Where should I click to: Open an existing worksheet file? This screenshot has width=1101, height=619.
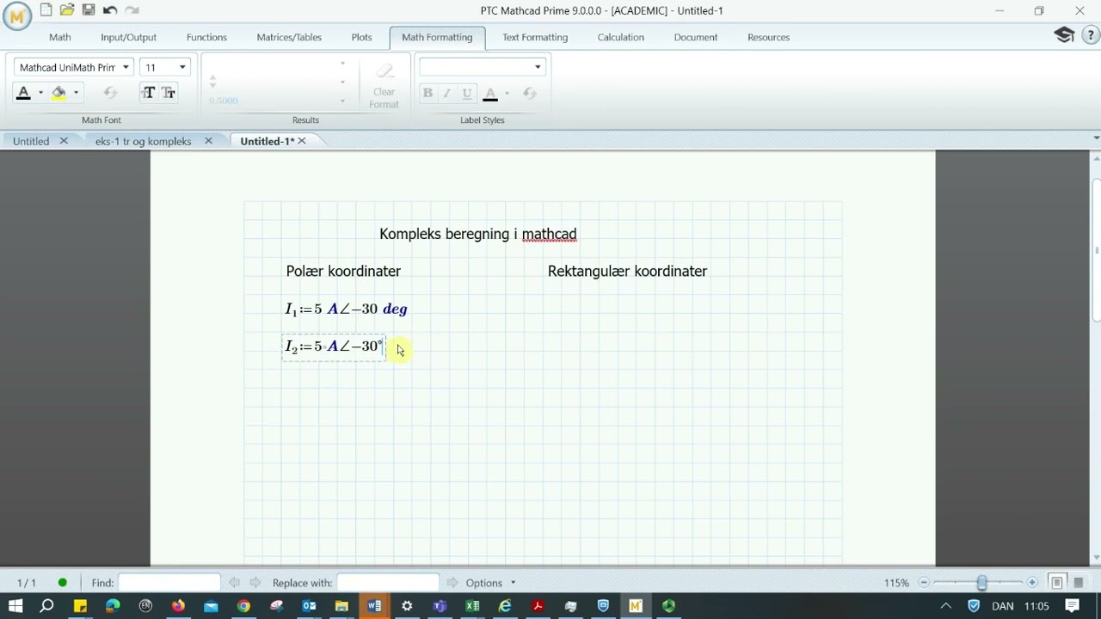click(x=67, y=10)
